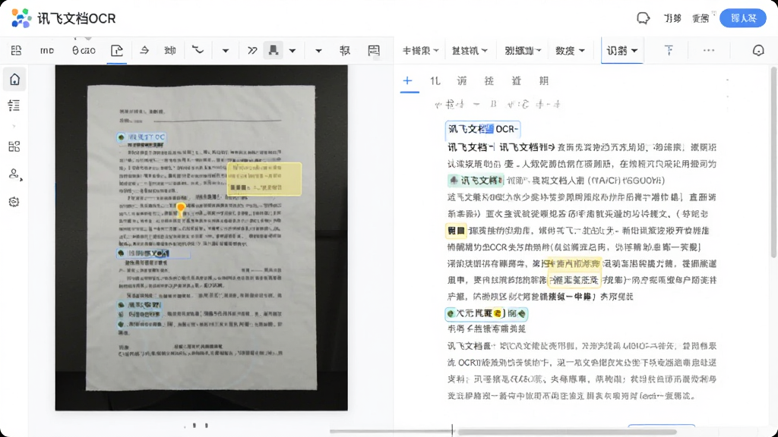The image size is (778, 437).
Task: Open the dropdown arrow beside the curve tool
Action: point(225,51)
